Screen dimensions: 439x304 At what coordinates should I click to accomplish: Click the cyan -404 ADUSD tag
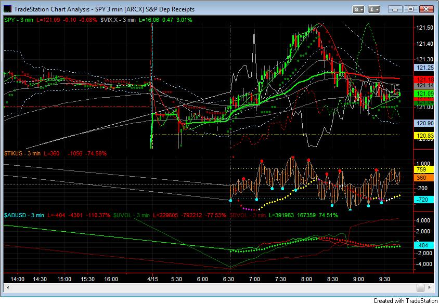424,245
